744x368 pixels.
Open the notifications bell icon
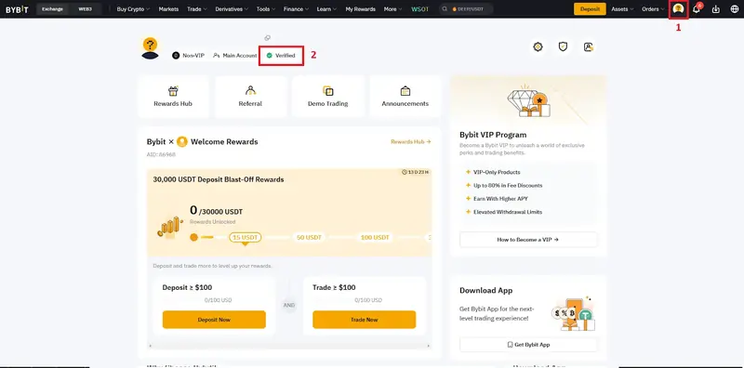(696, 9)
